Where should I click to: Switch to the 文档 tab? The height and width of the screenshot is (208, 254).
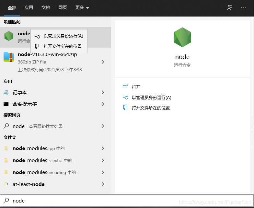[x=46, y=8]
